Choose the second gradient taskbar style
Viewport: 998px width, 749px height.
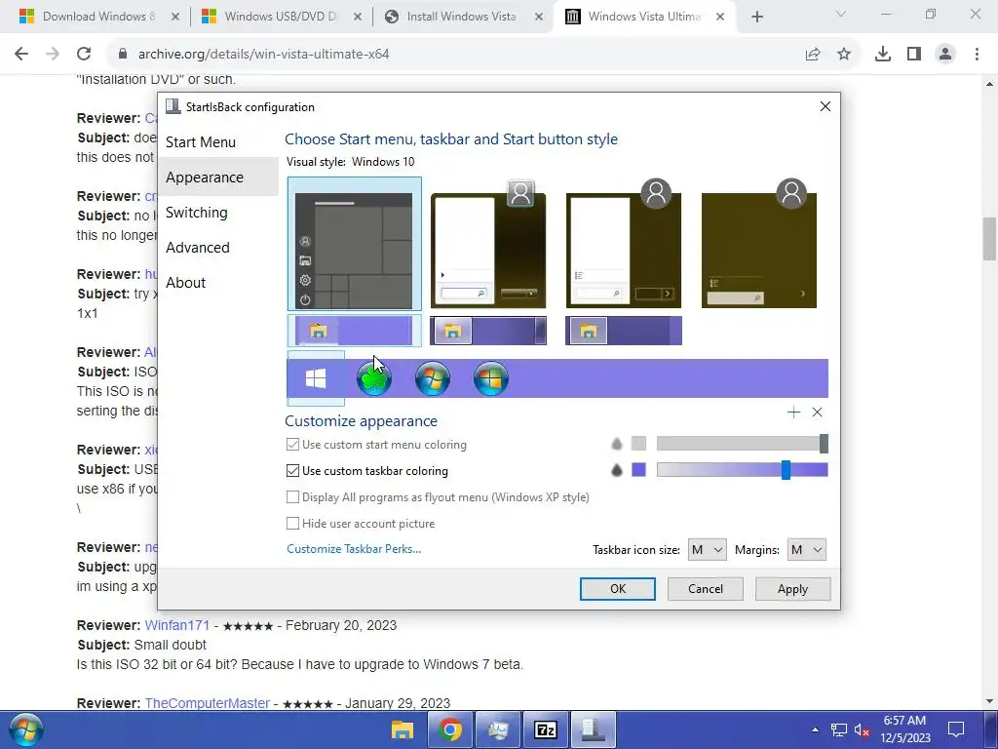point(488,331)
